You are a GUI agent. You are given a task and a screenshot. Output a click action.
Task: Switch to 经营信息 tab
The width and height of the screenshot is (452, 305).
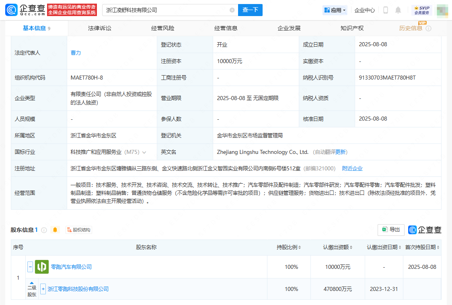pos(226,28)
